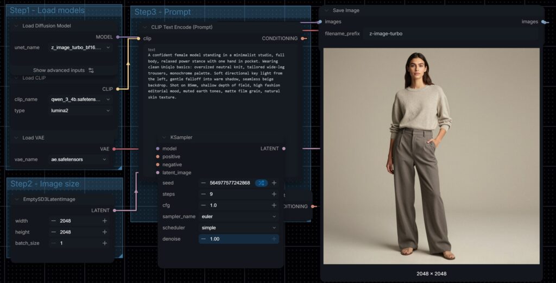Click the clip input socket
556x283 pixels.
pyautogui.click(x=138, y=39)
